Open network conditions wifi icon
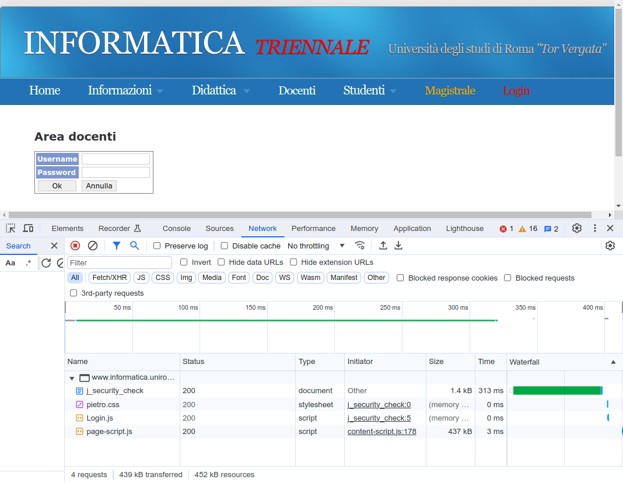 [360, 246]
